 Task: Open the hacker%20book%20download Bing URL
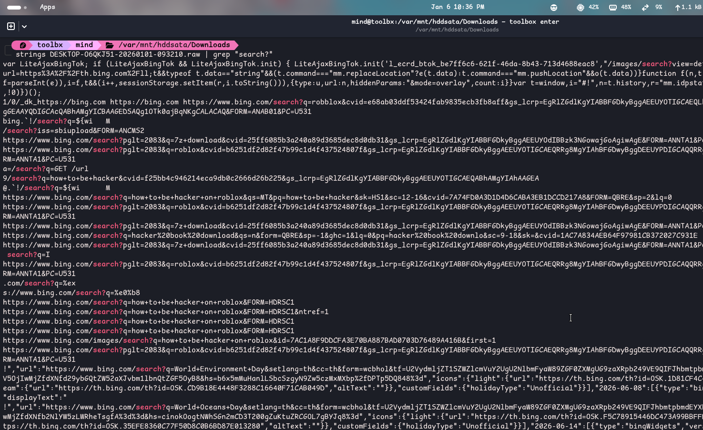pyautogui.click(x=350, y=235)
